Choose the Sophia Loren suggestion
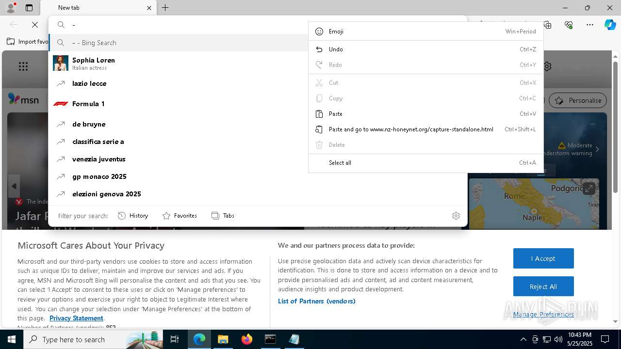This screenshot has width=621, height=349. 178,63
